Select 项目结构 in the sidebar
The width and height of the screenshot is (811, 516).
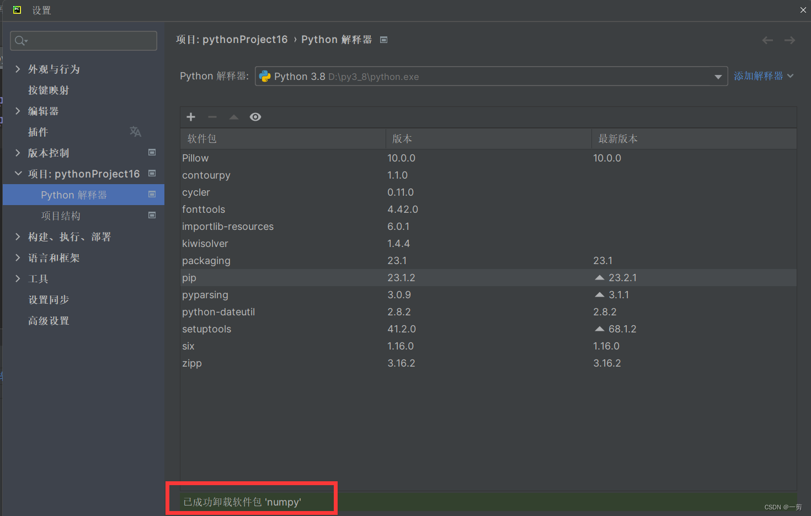(61, 216)
